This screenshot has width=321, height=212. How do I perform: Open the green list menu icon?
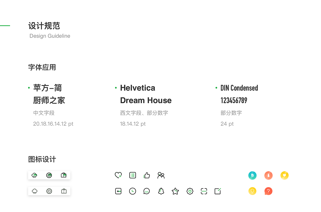click(132, 175)
